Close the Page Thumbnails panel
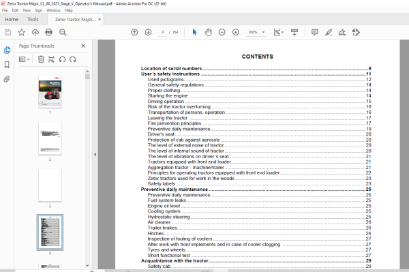The width and height of the screenshot is (409, 272). [83, 46]
